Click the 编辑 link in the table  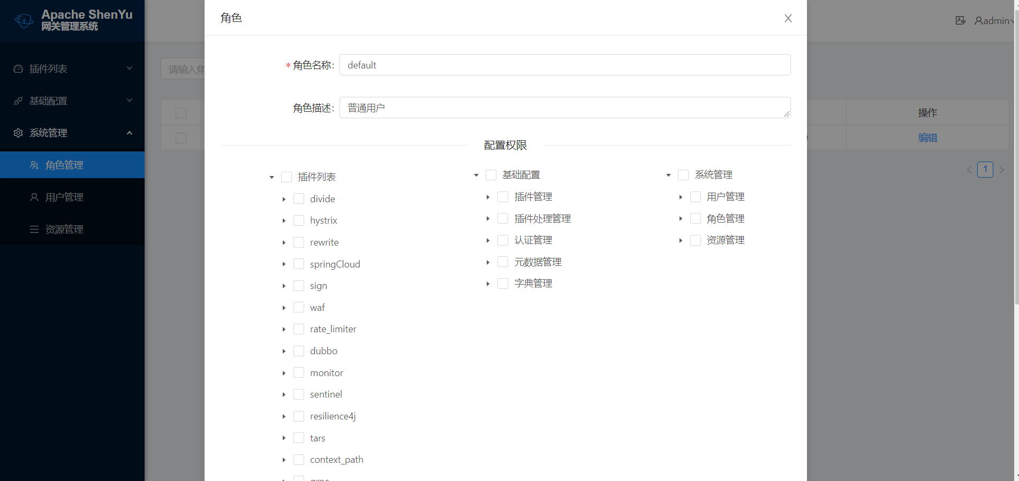pos(927,138)
